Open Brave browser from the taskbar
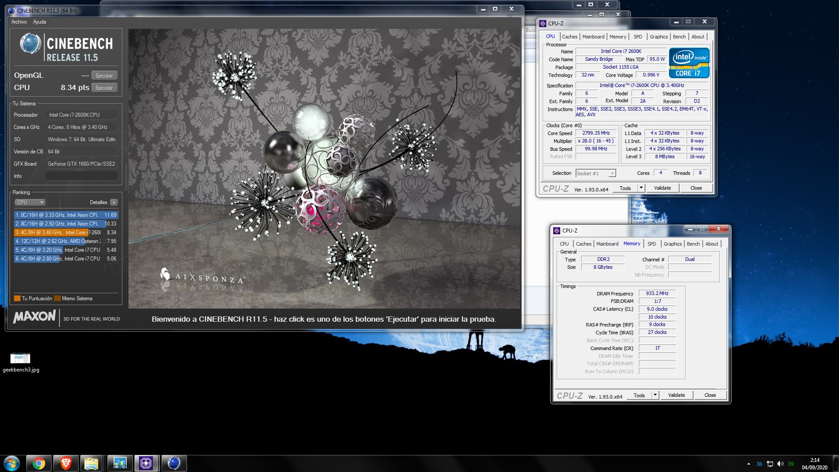 (66, 463)
